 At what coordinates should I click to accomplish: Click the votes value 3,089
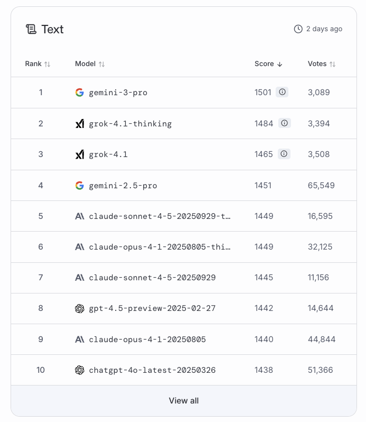(x=318, y=93)
